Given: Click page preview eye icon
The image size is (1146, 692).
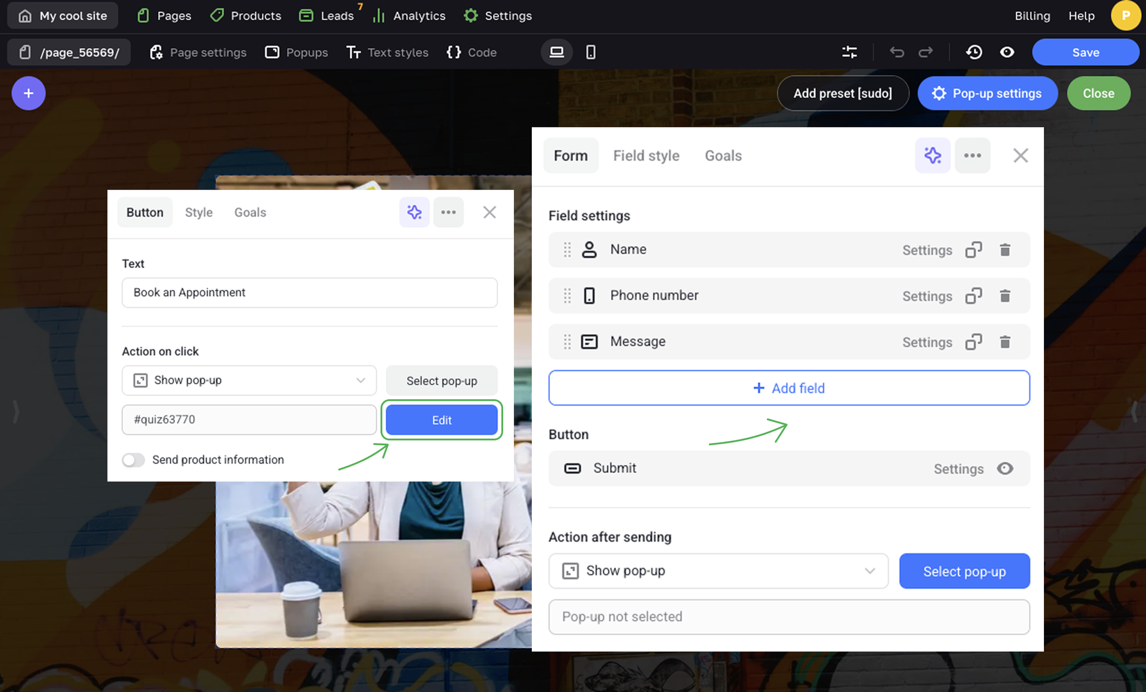Looking at the screenshot, I should coord(1007,52).
